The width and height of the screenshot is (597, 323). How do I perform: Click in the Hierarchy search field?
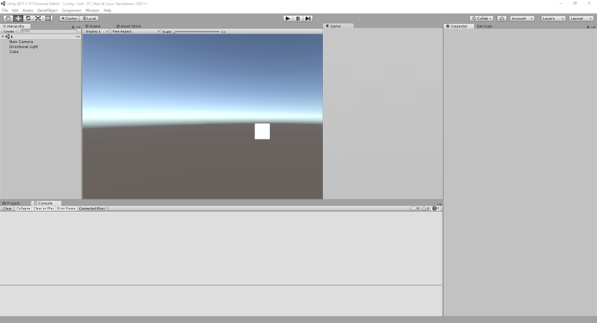(49, 31)
